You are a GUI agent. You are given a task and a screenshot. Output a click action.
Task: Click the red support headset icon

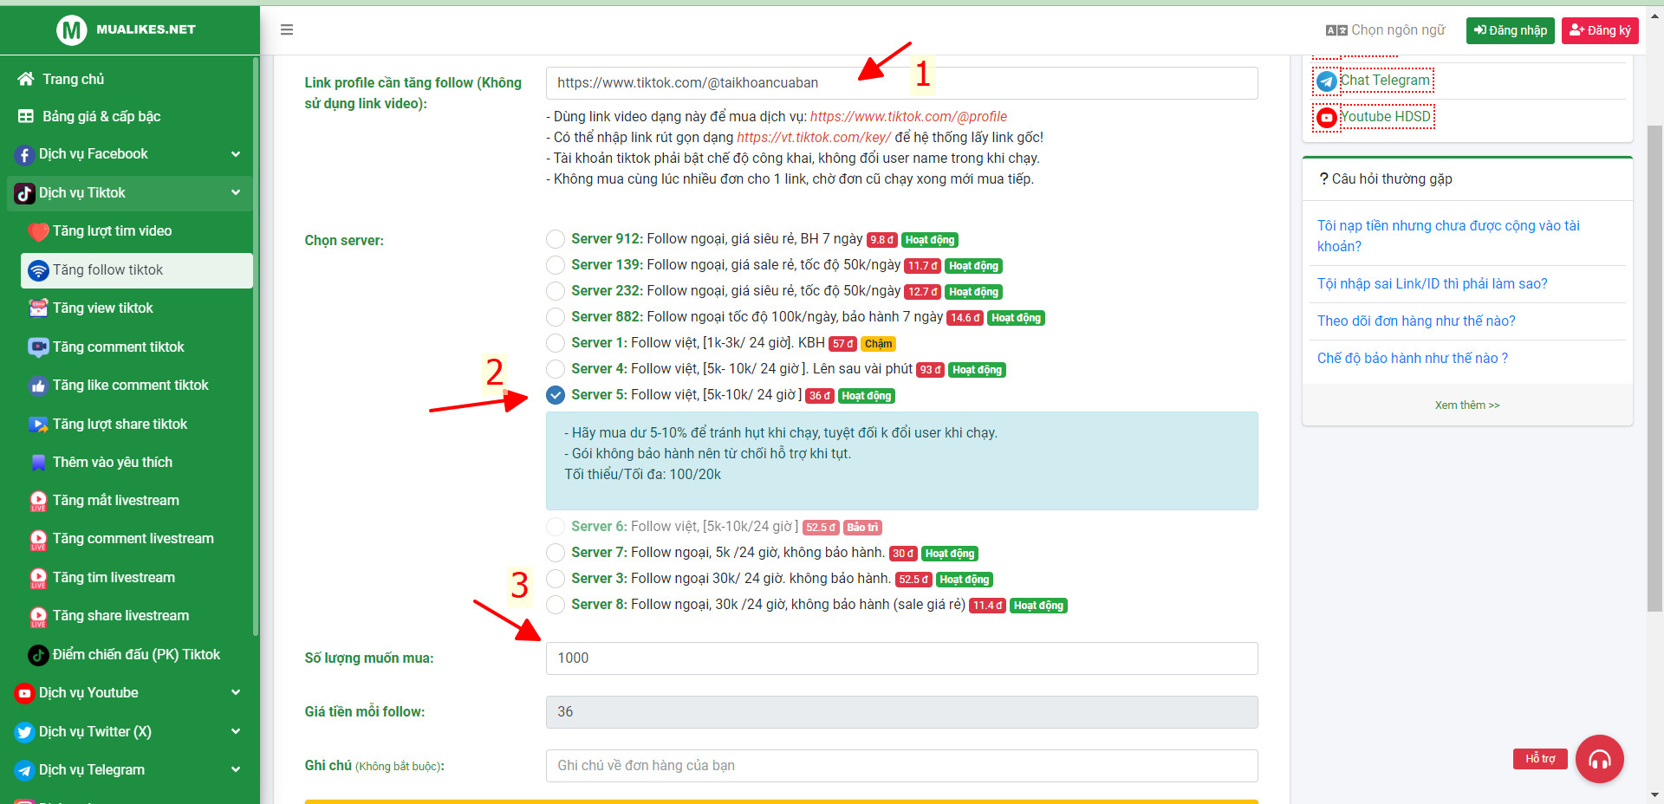1599,759
